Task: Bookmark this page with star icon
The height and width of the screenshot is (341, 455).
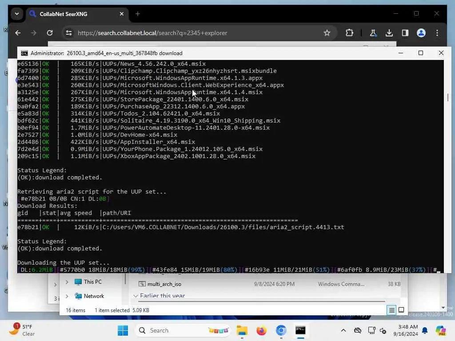Action: 327,33
